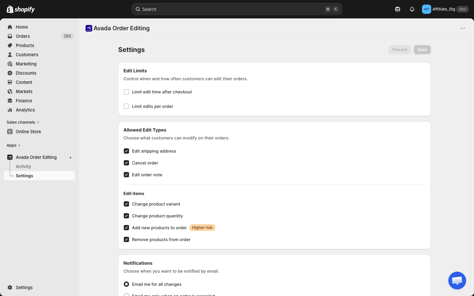Screen dimensions: 474x296
Task: Open Discounts page
Action: (26, 73)
